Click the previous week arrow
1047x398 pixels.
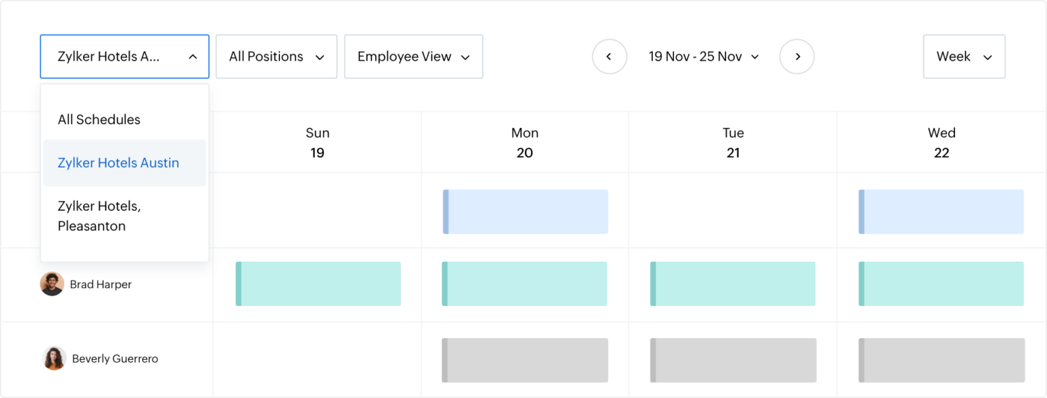click(609, 57)
